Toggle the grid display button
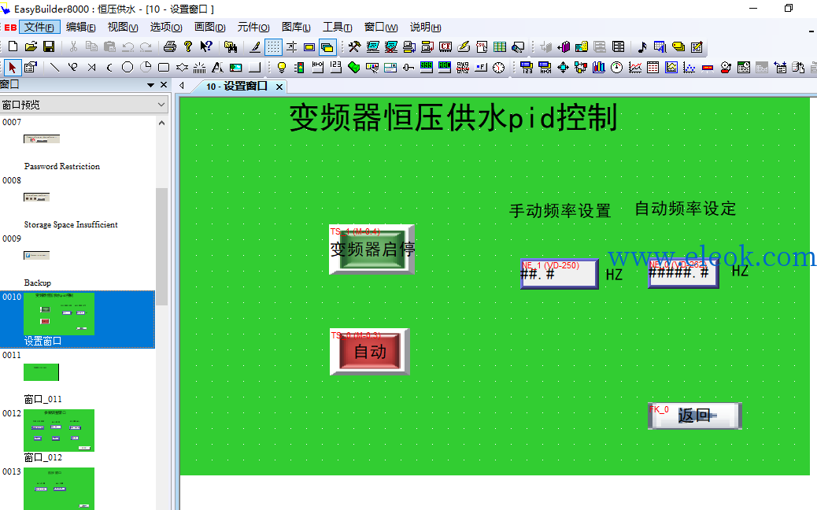Viewport: 817px width, 510px height. (273, 47)
